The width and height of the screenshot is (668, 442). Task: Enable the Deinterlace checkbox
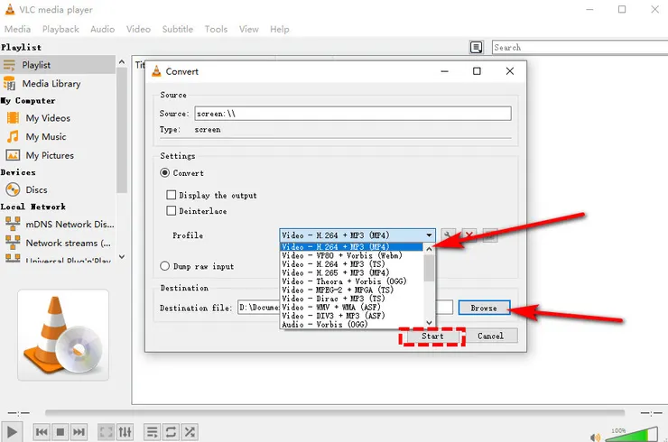click(172, 211)
